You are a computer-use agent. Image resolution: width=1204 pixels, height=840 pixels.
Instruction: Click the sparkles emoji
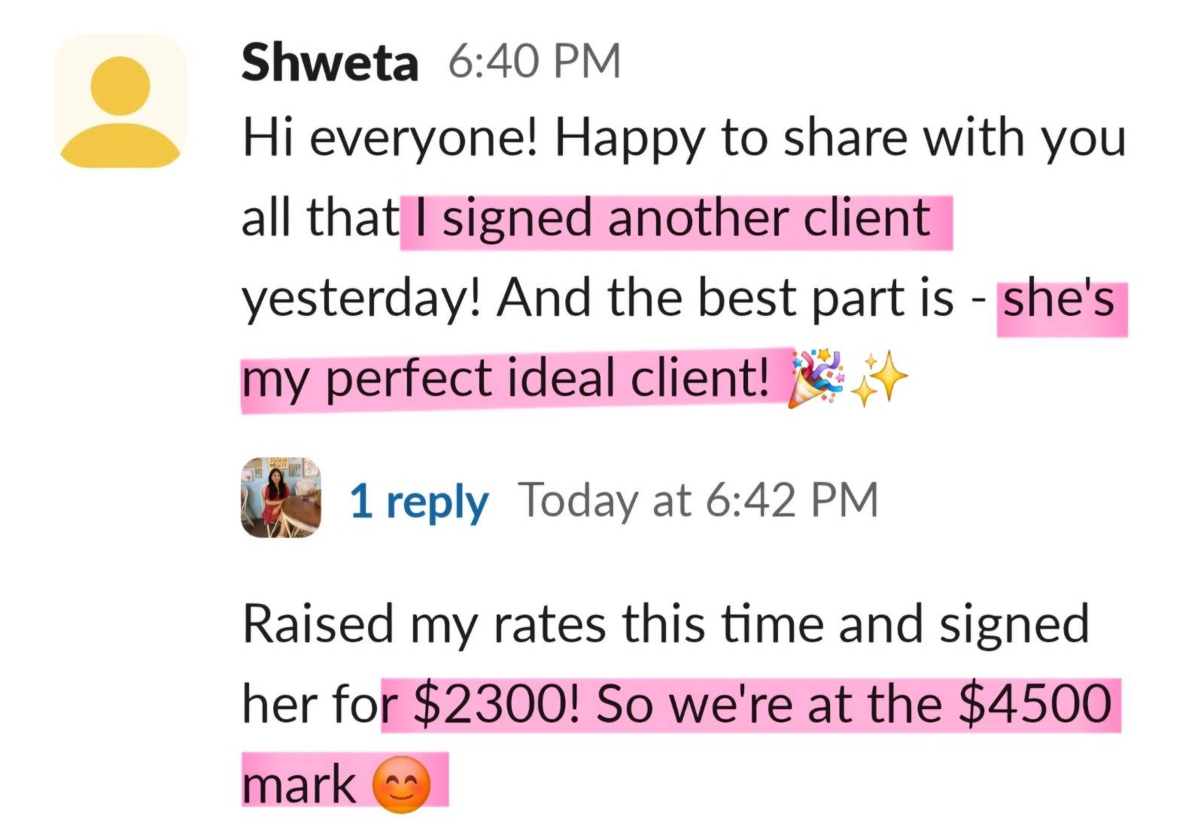[x=882, y=378]
